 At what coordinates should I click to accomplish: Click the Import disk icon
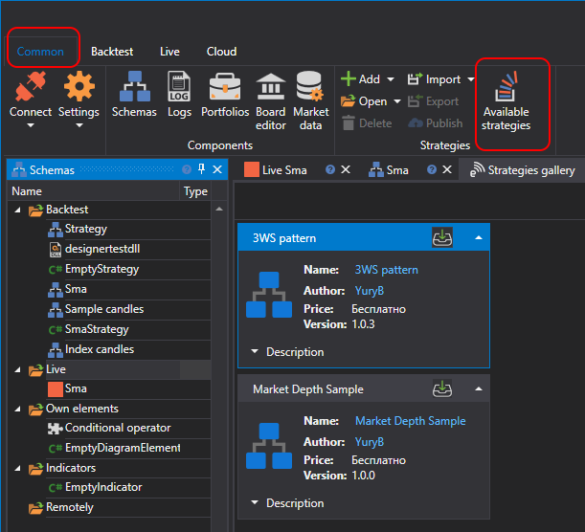click(415, 79)
